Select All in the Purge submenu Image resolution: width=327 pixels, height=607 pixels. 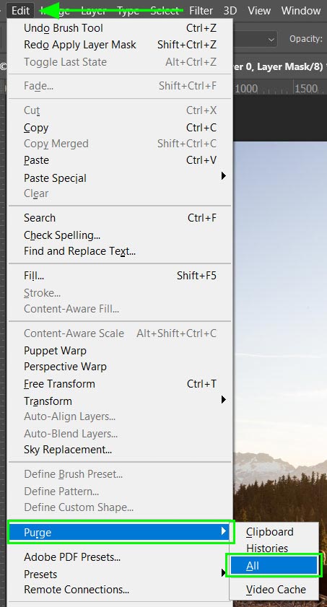click(274, 566)
